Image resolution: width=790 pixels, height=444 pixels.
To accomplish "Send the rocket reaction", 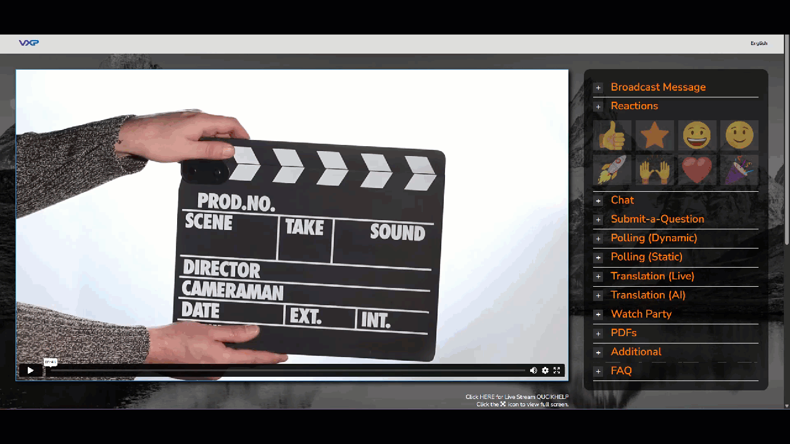I will point(612,170).
